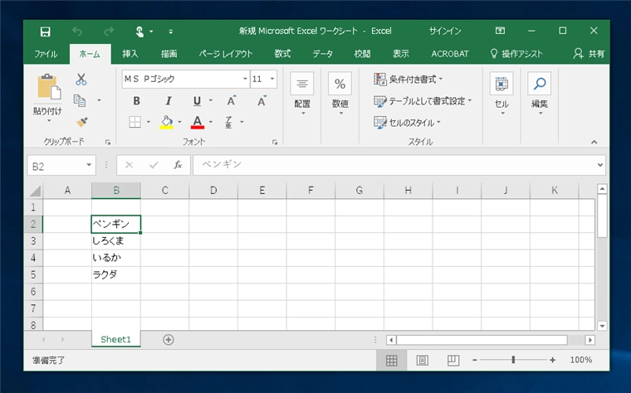Apply yellow fill color bucket
This screenshot has width=631, height=393.
coord(167,122)
